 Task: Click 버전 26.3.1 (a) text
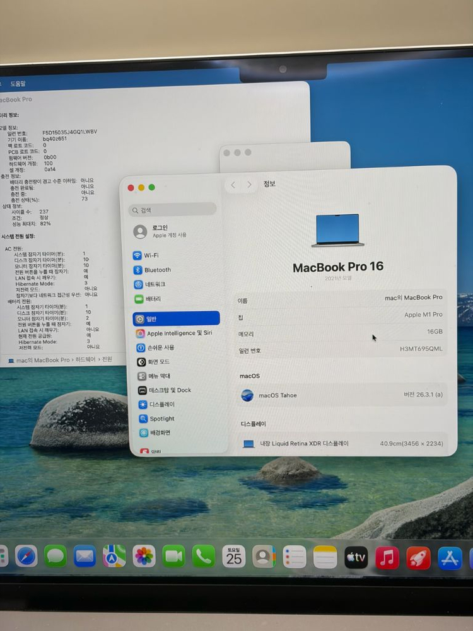tap(423, 395)
